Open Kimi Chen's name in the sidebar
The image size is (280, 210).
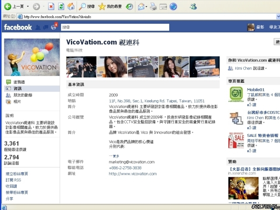[243, 68]
